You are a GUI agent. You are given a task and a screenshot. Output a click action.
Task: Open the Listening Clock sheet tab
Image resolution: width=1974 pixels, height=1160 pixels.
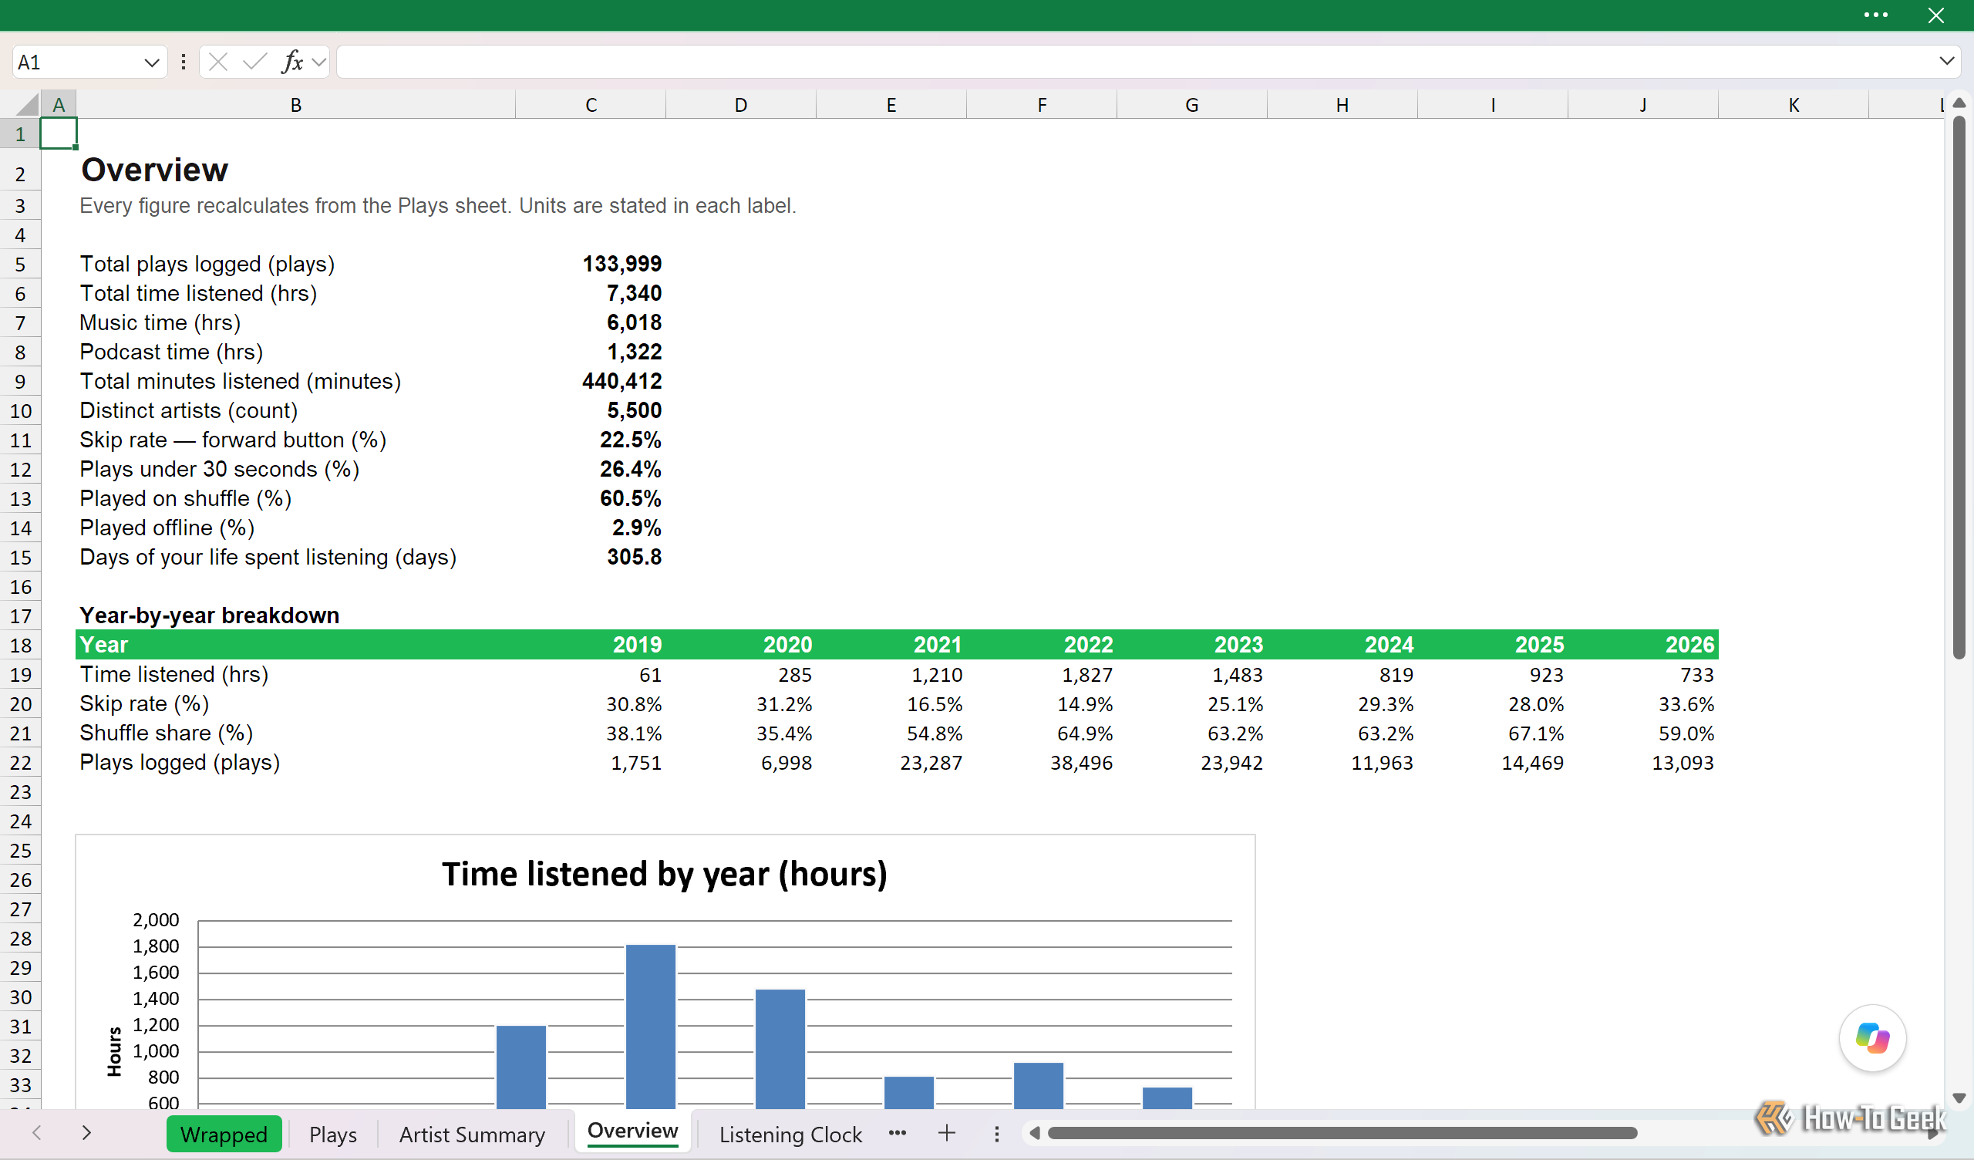790,1134
